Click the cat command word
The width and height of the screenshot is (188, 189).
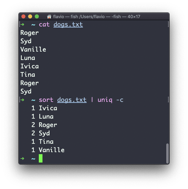pos(44,24)
